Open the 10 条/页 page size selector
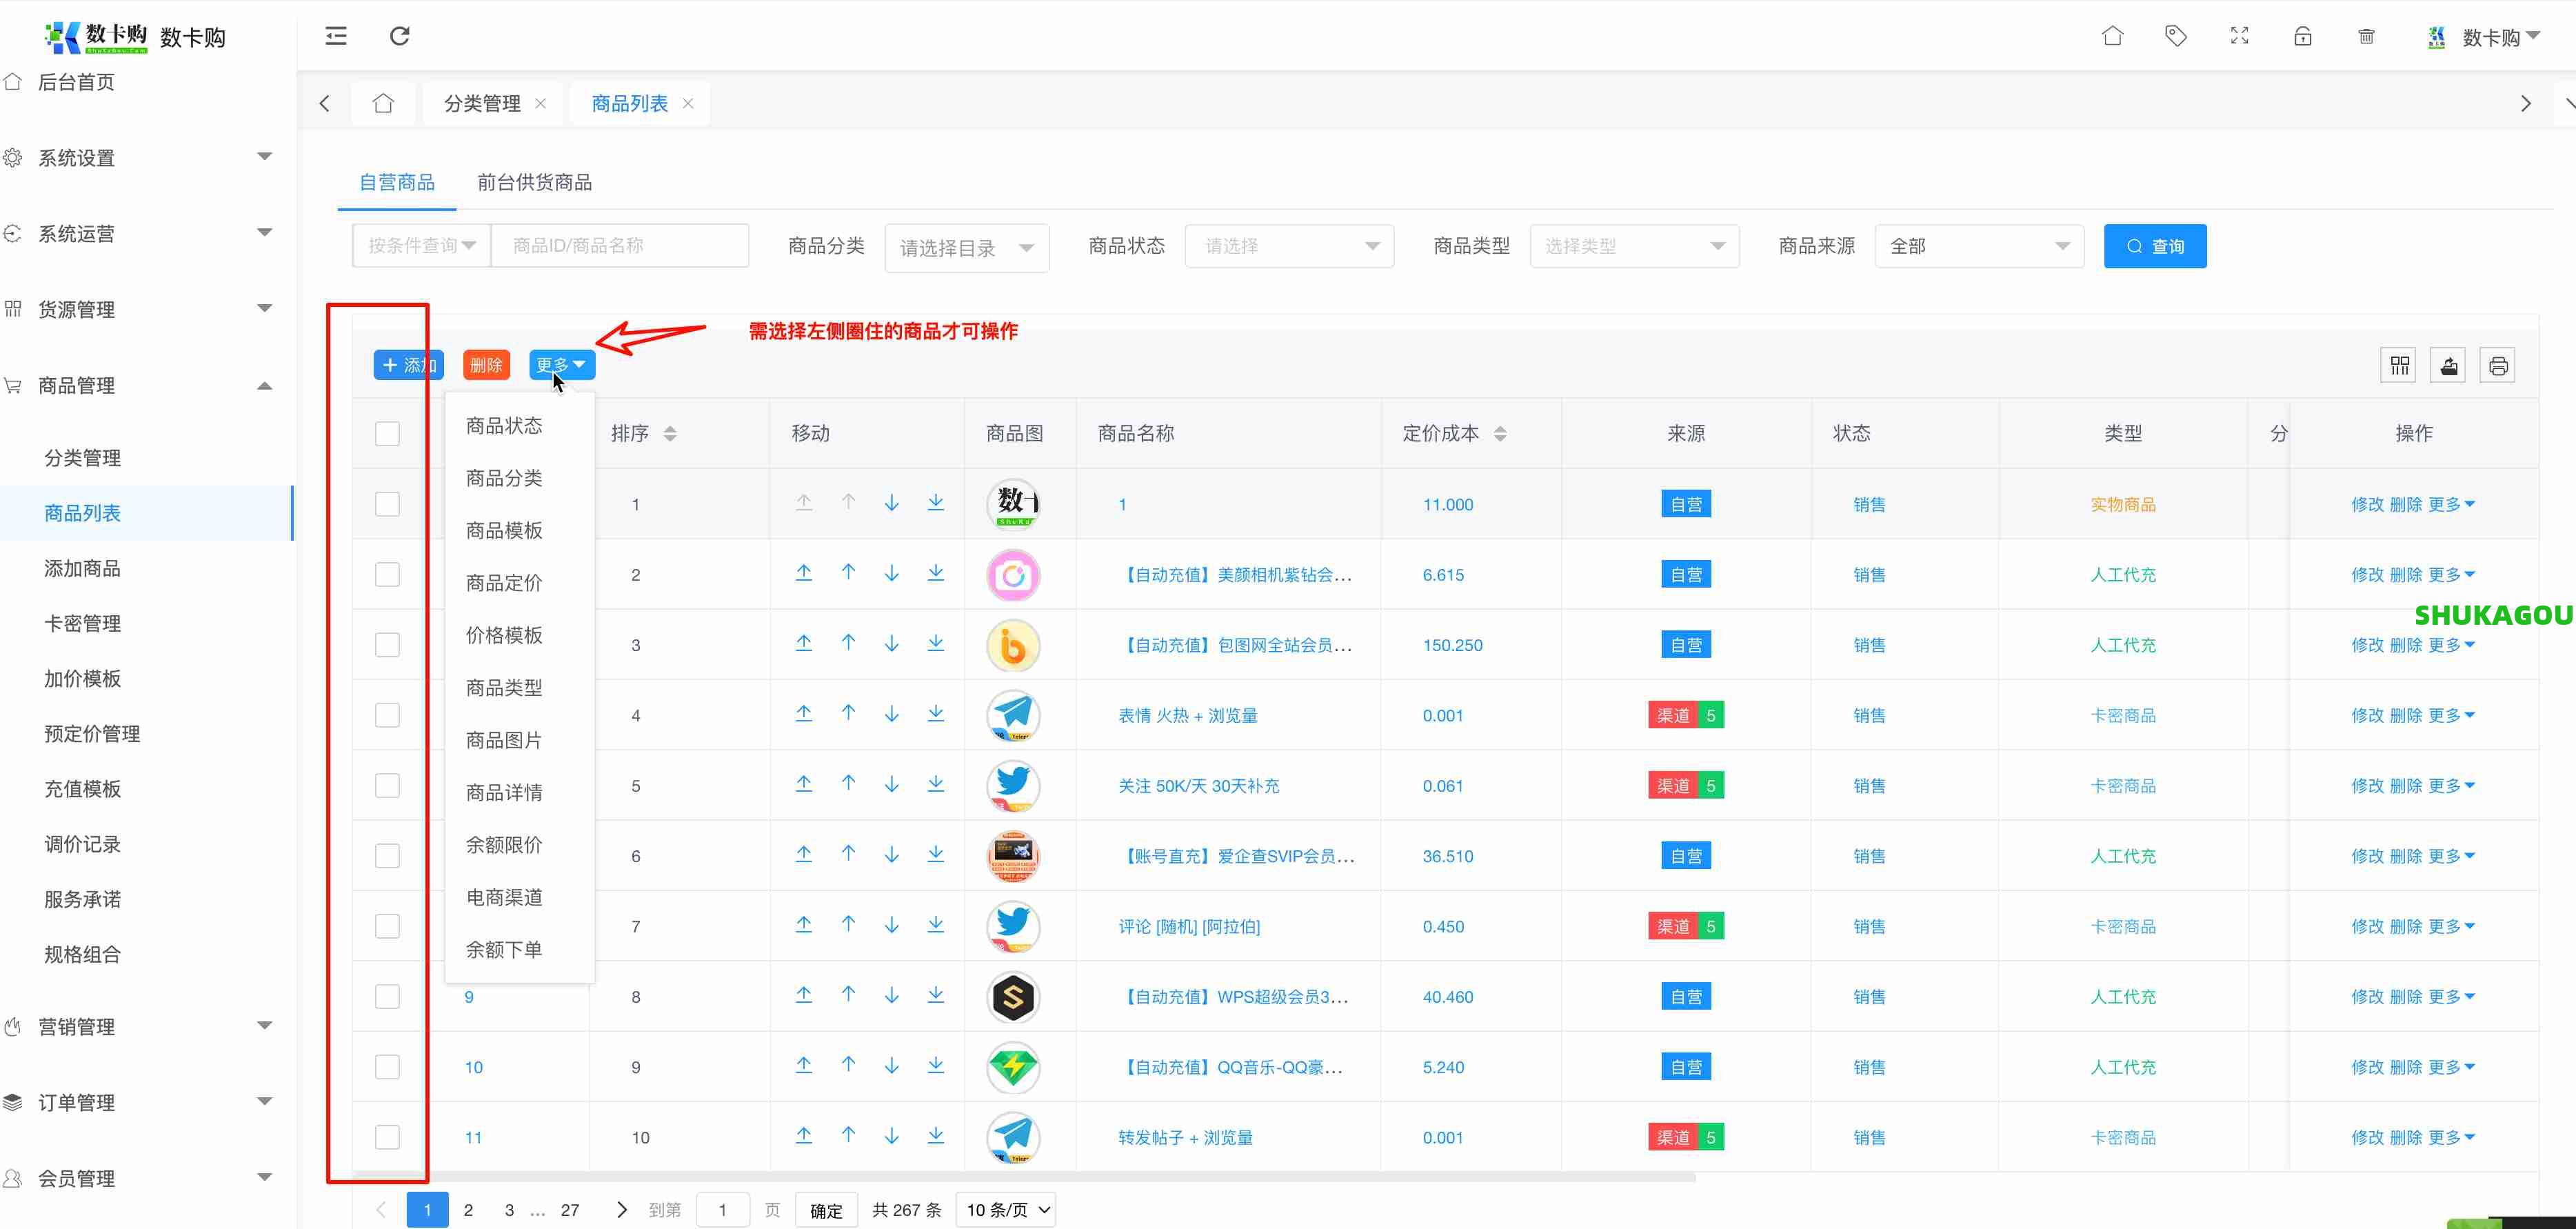Image resolution: width=2576 pixels, height=1229 pixels. pos(1006,1209)
